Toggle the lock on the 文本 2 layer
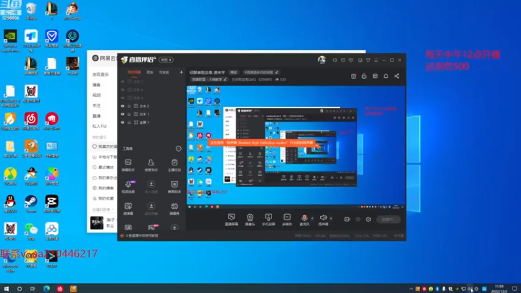Viewport: 521px width, 293px height. click(x=129, y=106)
